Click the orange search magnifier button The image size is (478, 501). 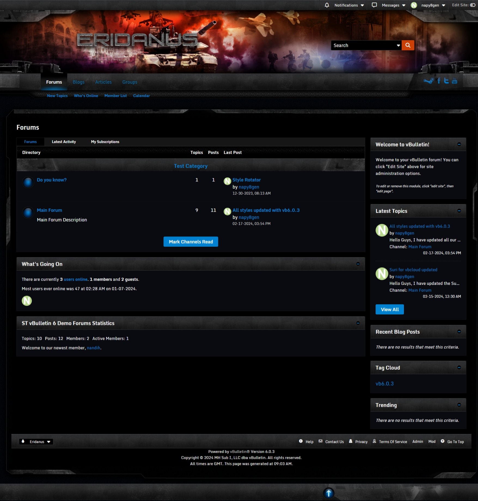[x=408, y=45]
